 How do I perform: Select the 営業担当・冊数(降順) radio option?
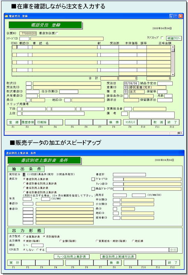click(x=97, y=241)
